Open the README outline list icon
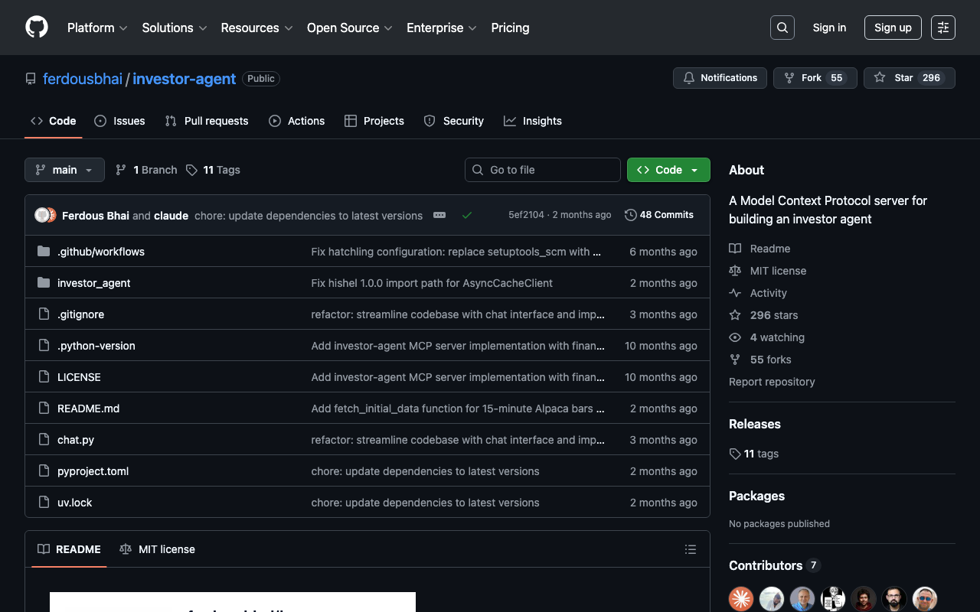The width and height of the screenshot is (980, 612). (690, 549)
